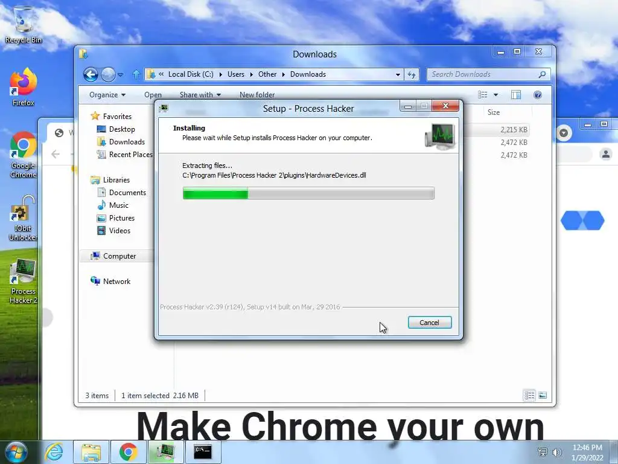This screenshot has height=464, width=618.
Task: Open Desktop in the navigation pane
Action: 122,129
